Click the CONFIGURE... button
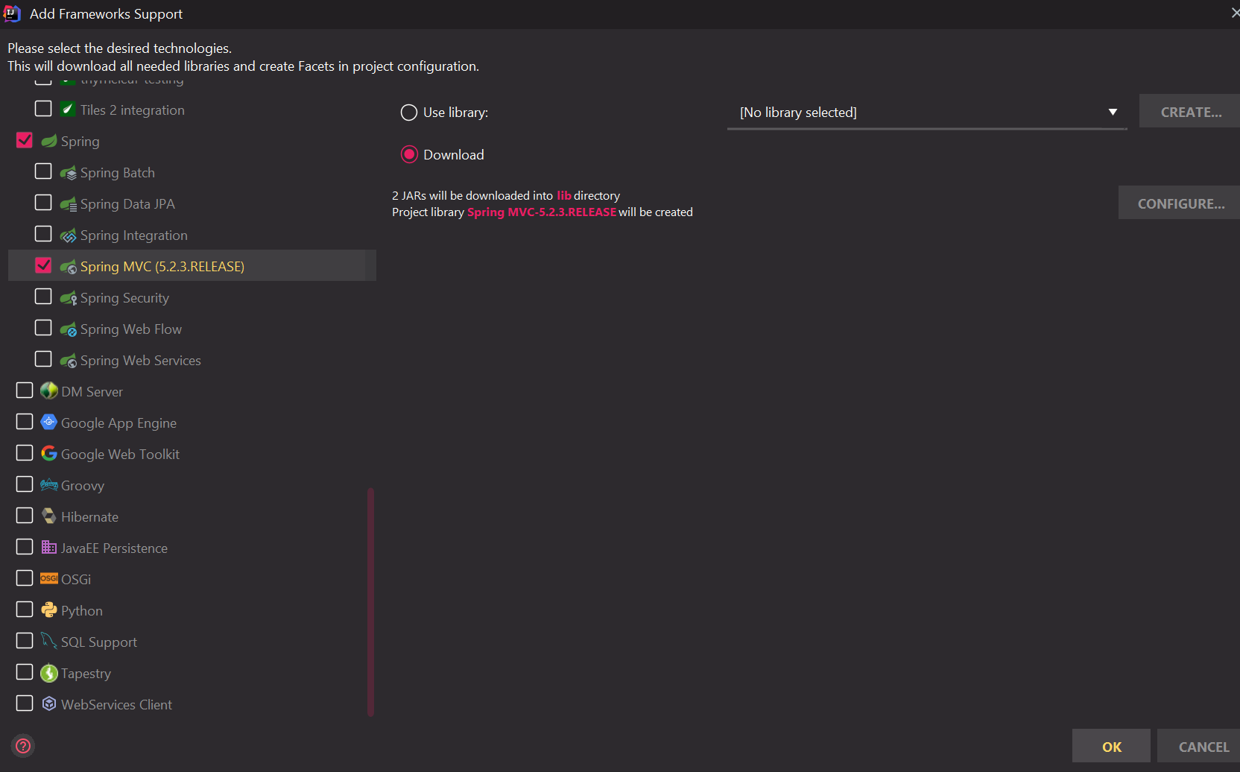1240x772 pixels. tap(1180, 203)
